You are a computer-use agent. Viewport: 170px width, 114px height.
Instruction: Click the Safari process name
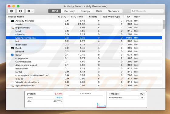19,55
